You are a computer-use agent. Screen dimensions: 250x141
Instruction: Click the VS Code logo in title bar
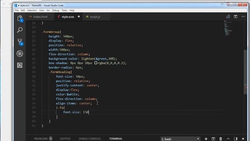(16, 5)
